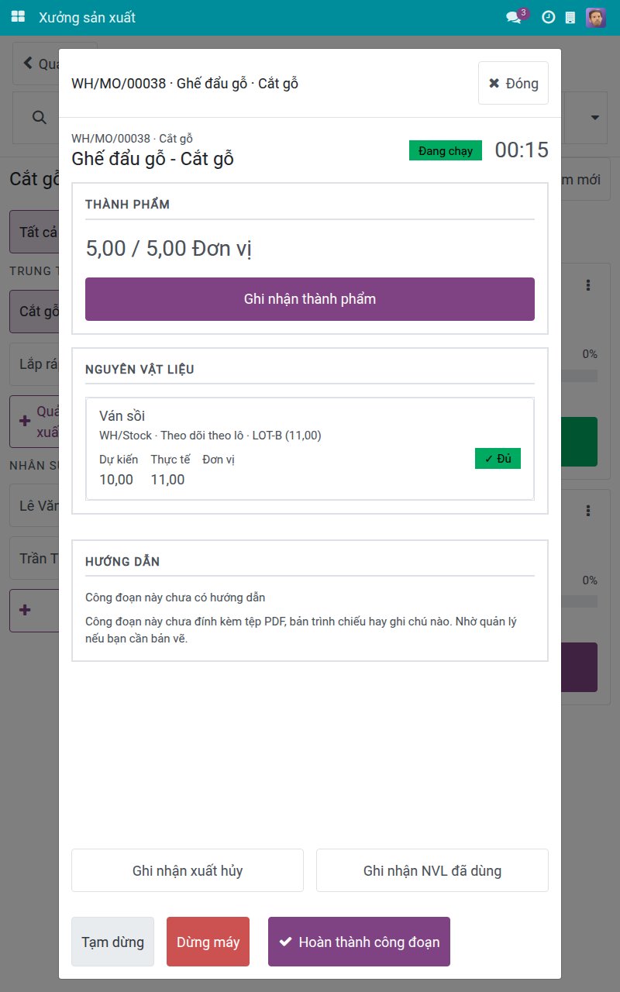Click the search magnifier icon
This screenshot has width=620, height=992.
tap(39, 117)
